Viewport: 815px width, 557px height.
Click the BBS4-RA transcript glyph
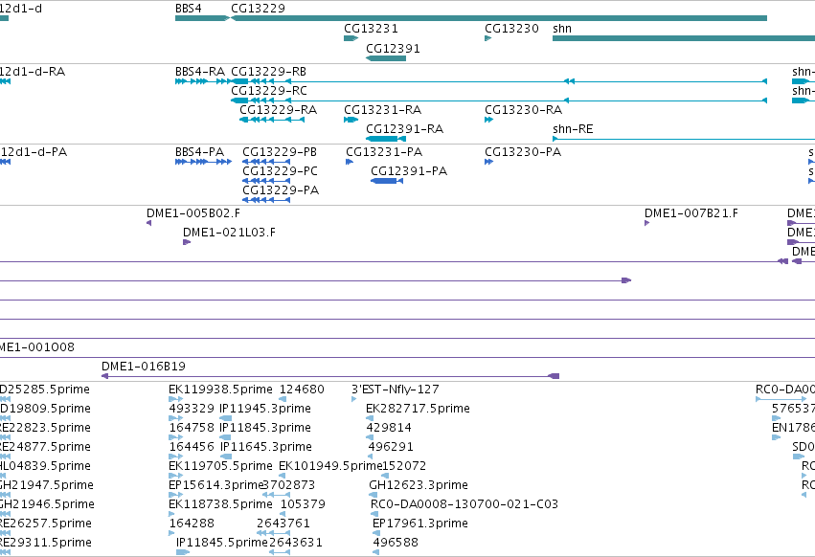[x=203, y=81]
